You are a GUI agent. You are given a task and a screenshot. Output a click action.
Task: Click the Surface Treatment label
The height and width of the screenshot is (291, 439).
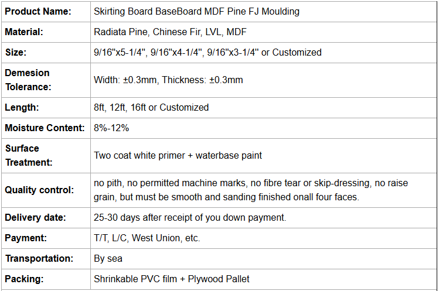pyautogui.click(x=29, y=156)
